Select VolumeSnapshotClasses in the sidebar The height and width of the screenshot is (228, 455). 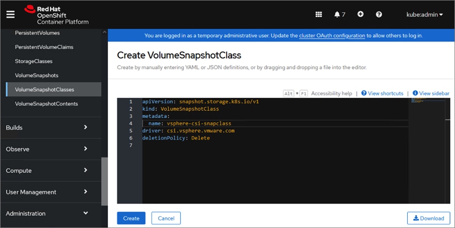[54, 89]
